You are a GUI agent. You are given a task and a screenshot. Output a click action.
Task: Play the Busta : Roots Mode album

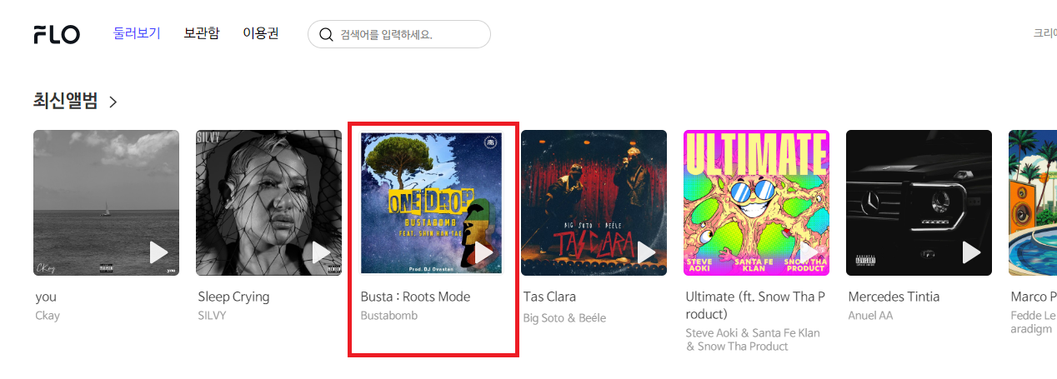[483, 252]
